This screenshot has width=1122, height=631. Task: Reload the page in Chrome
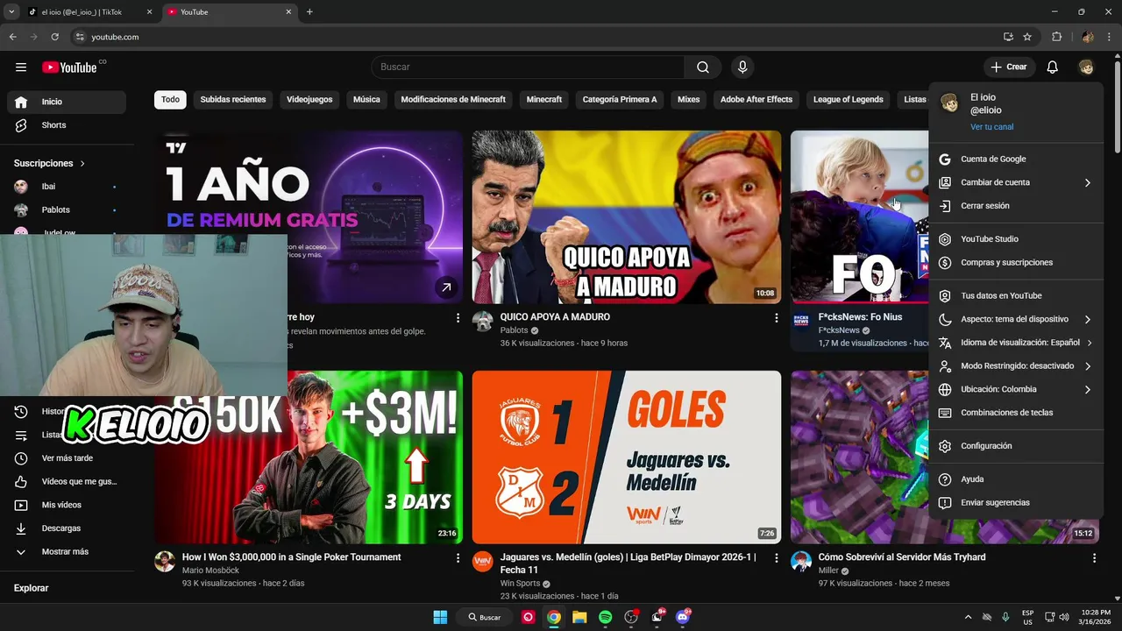click(54, 37)
